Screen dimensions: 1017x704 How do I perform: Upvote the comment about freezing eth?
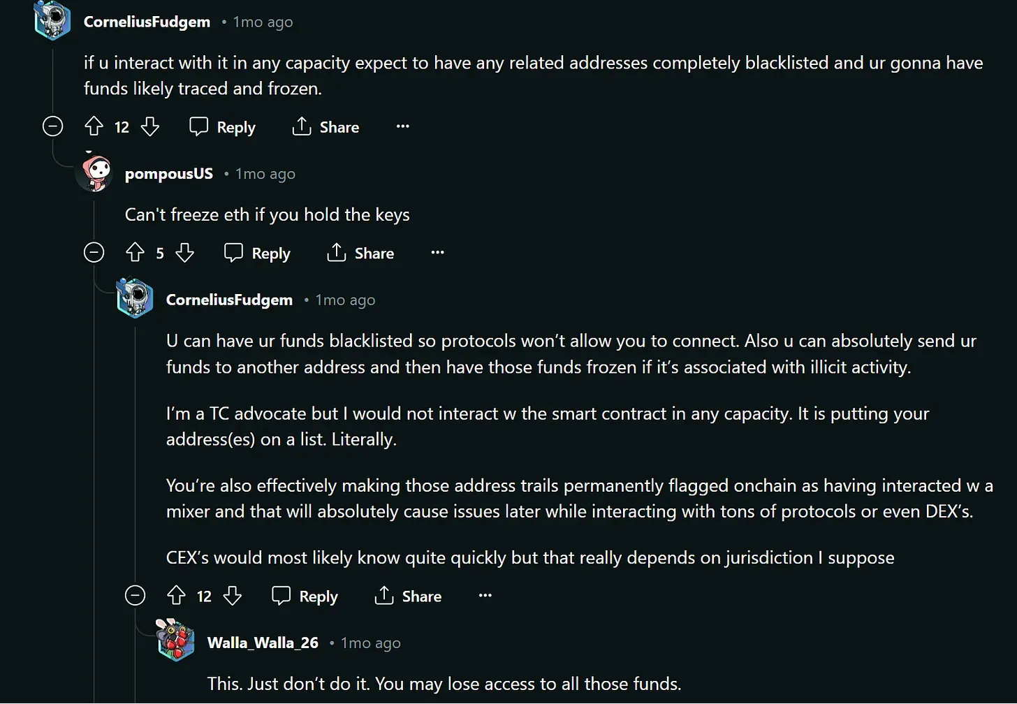[x=135, y=253]
